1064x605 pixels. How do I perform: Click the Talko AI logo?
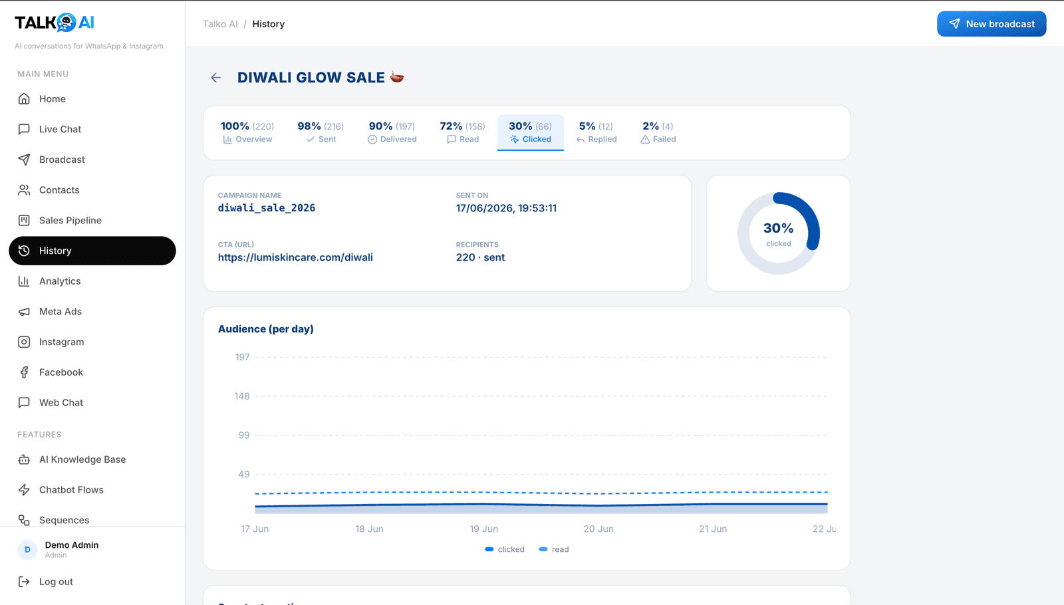coord(55,23)
